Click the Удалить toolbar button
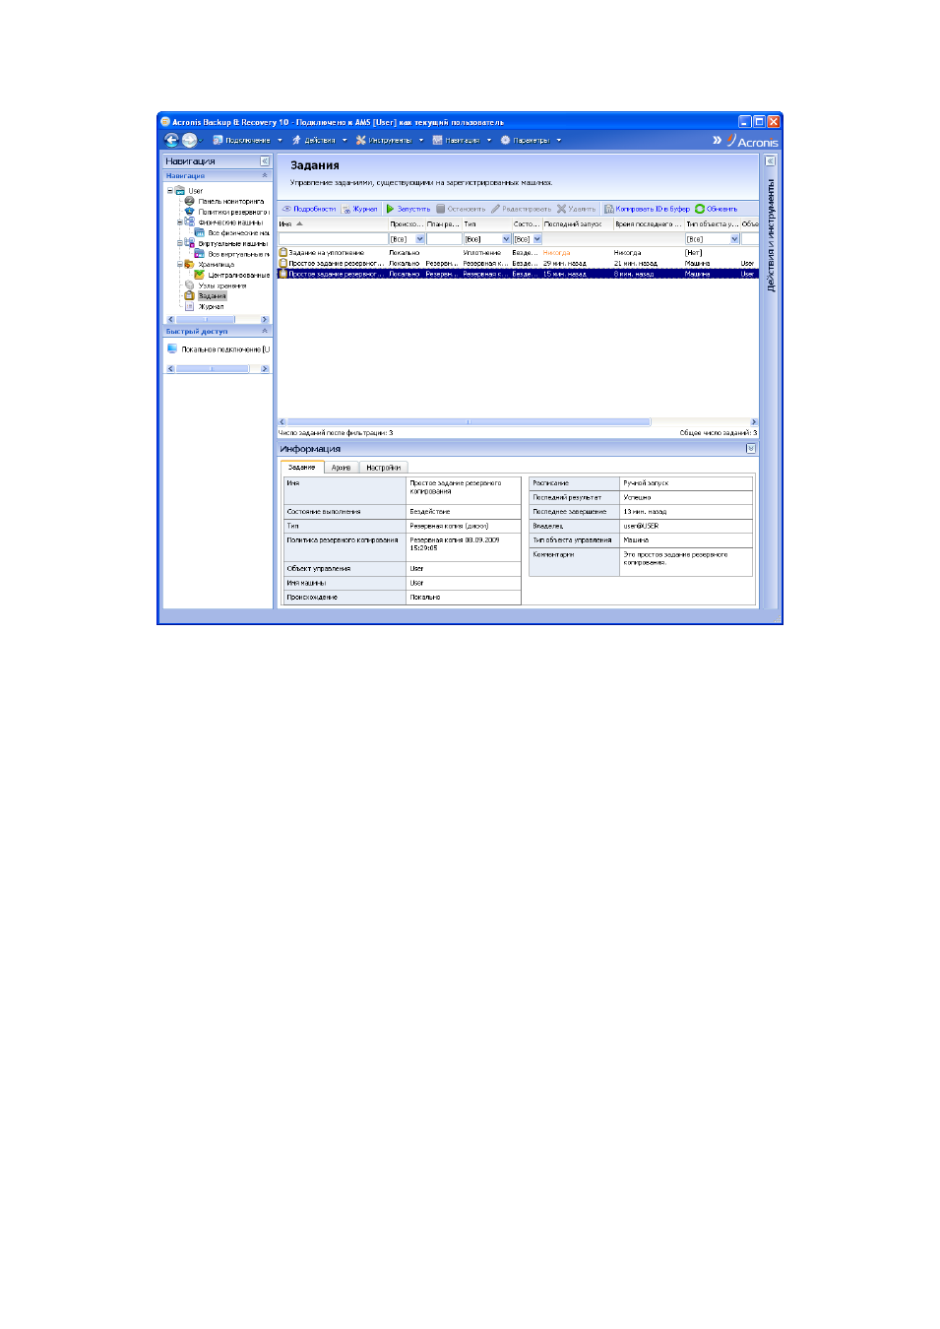 [x=576, y=209]
